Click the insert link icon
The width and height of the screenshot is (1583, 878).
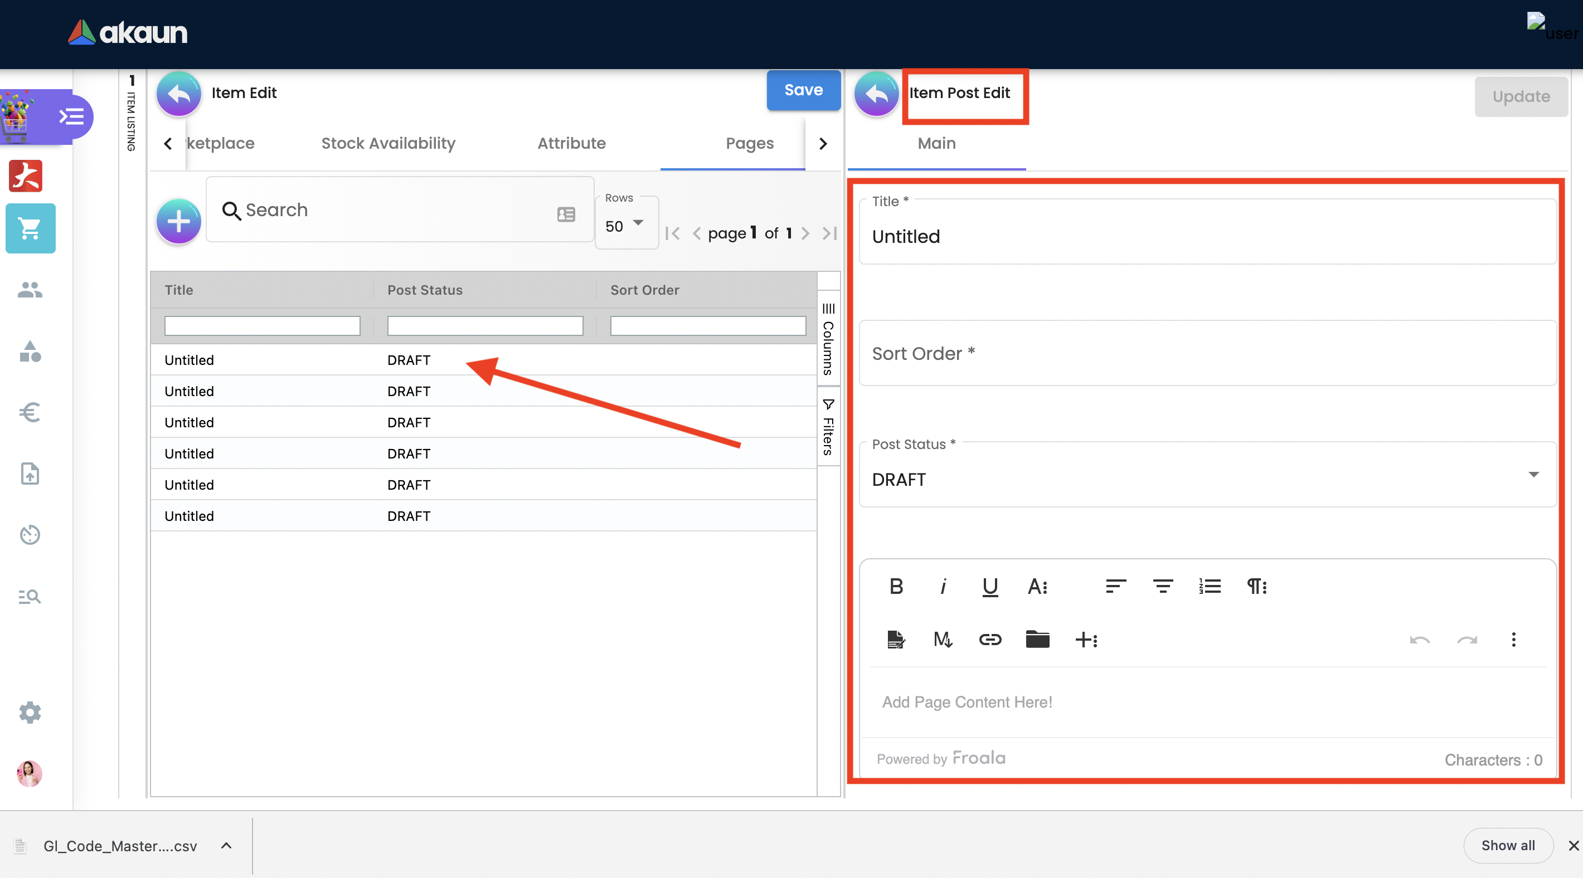click(x=989, y=640)
